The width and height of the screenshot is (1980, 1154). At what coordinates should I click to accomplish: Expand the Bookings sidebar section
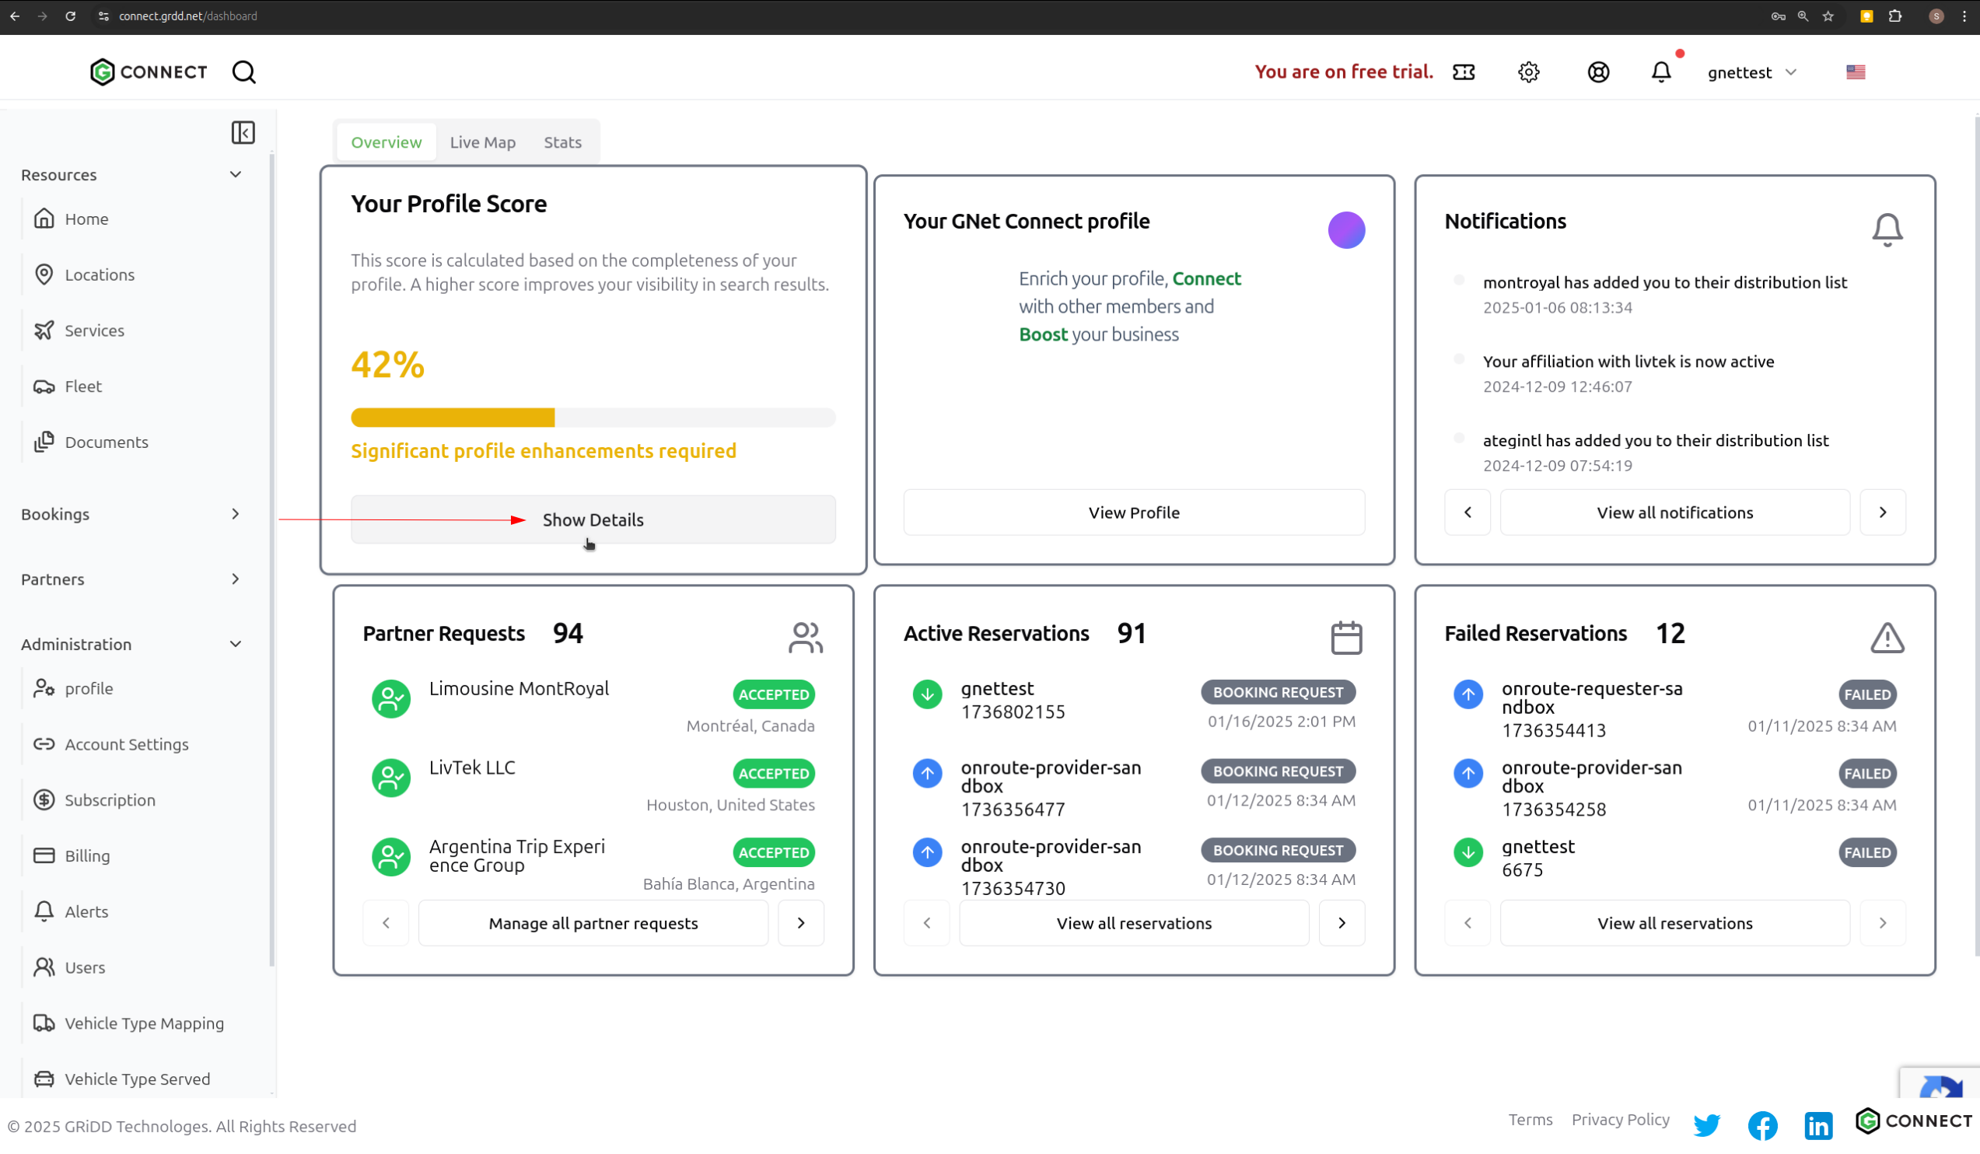tap(131, 514)
